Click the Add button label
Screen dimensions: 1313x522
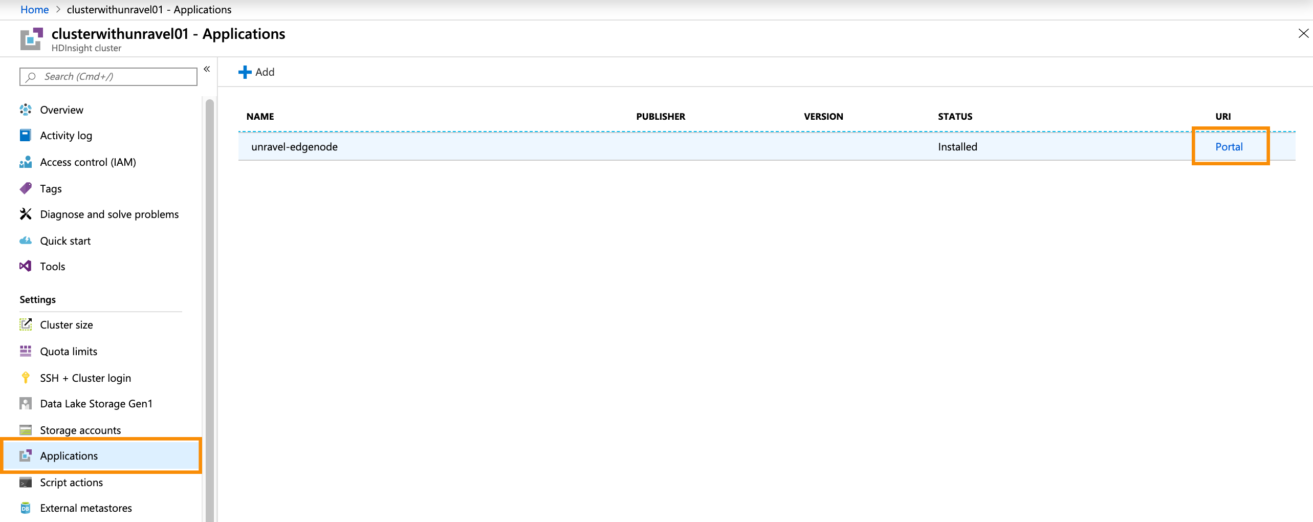coord(265,72)
